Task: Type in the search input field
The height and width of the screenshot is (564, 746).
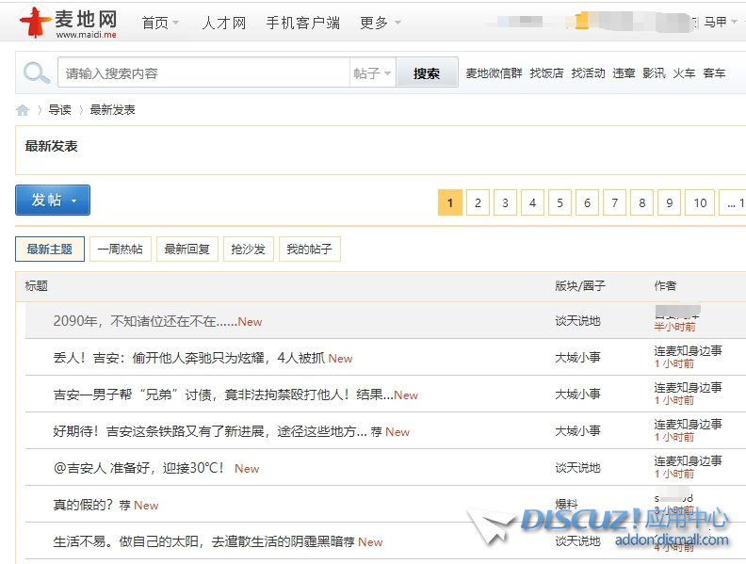Action: tap(203, 73)
